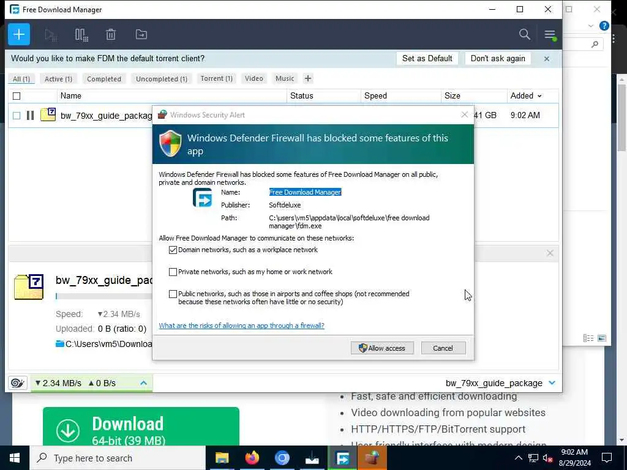Click the installer icon on taskbar
Viewport: 627px width, 470px height.
coord(312,458)
